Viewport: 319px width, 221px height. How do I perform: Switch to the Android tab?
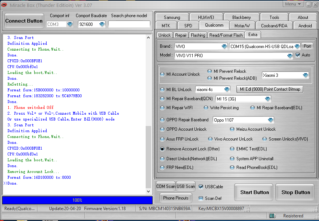click(305, 25)
